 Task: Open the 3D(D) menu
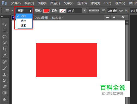(108, 3)
